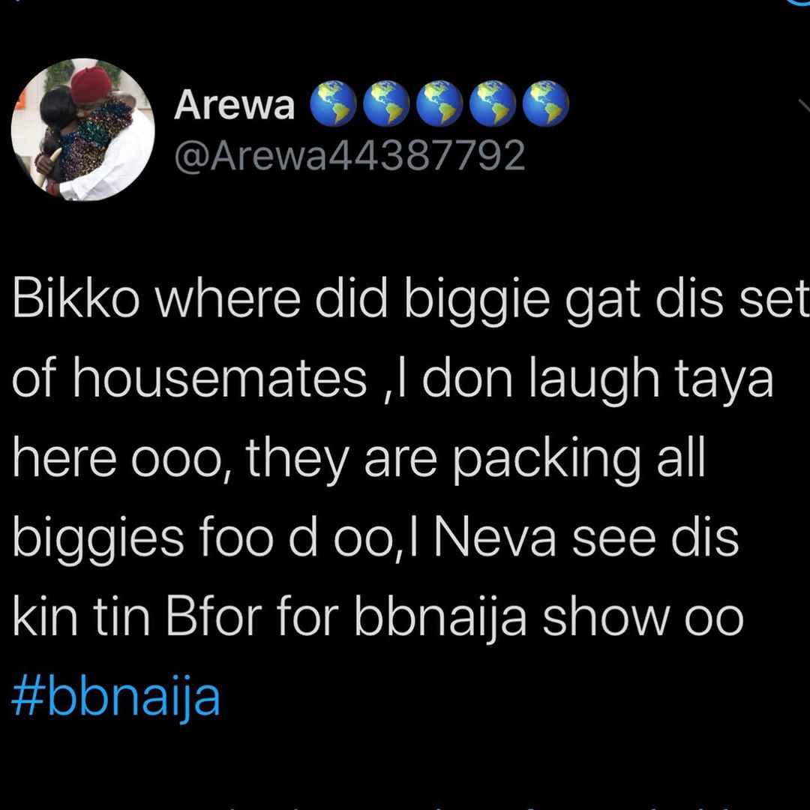
Task: Open the Arewa display name profile link
Action: pos(234,105)
